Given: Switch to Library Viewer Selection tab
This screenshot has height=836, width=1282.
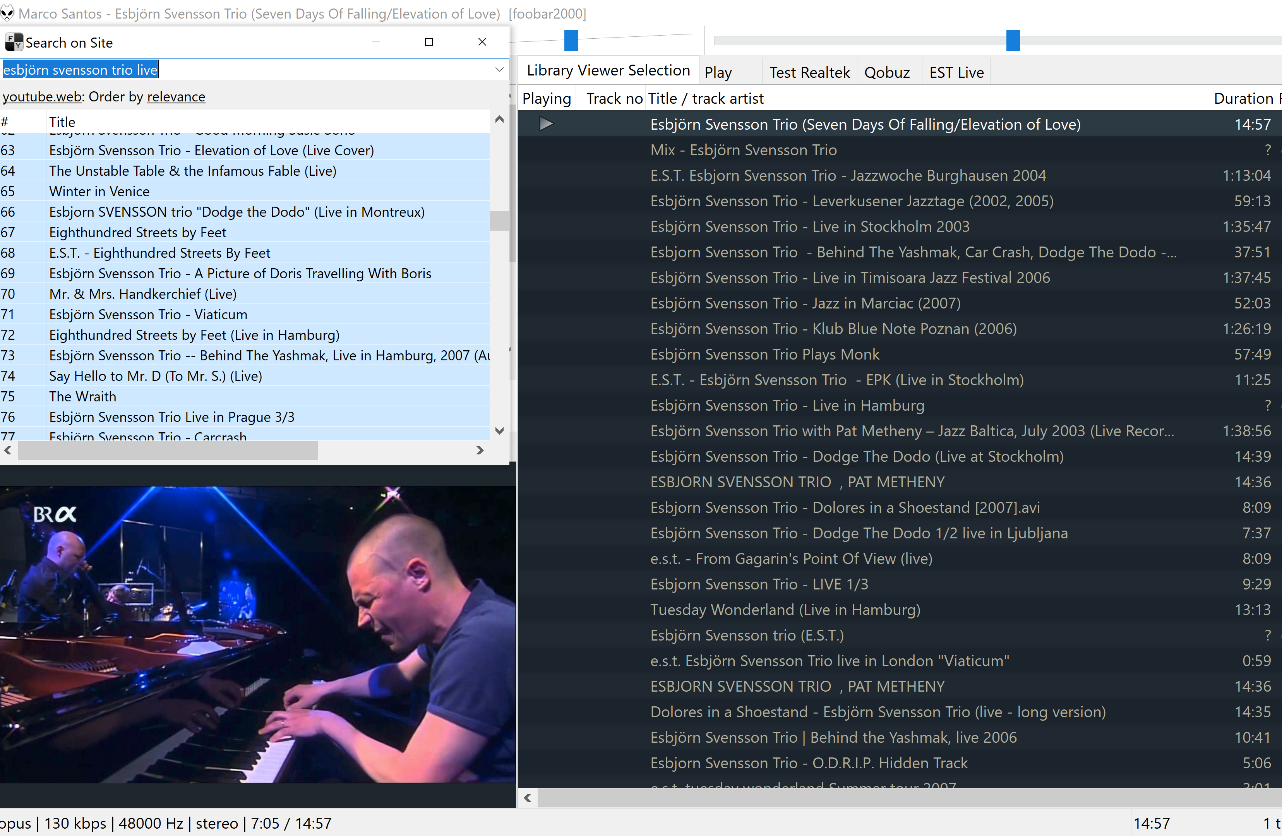Looking at the screenshot, I should pyautogui.click(x=608, y=70).
